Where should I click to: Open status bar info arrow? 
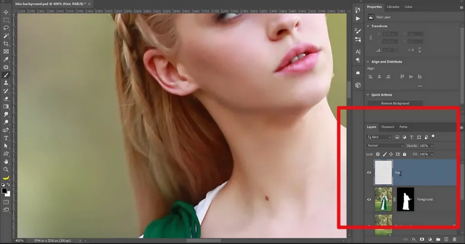click(80, 241)
